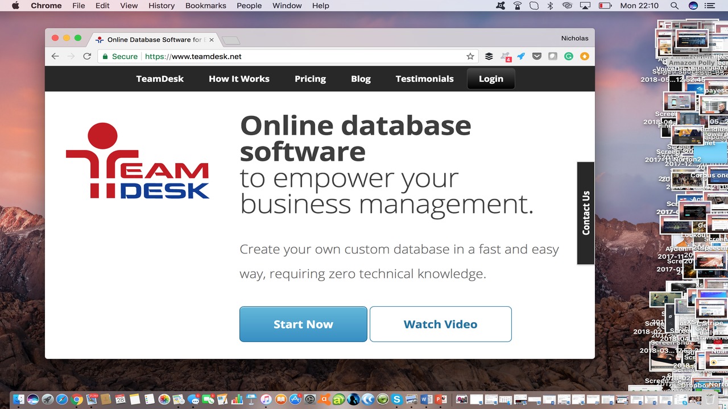Open Spotlight search in menu bar
This screenshot has height=409, width=728.
[x=674, y=6]
